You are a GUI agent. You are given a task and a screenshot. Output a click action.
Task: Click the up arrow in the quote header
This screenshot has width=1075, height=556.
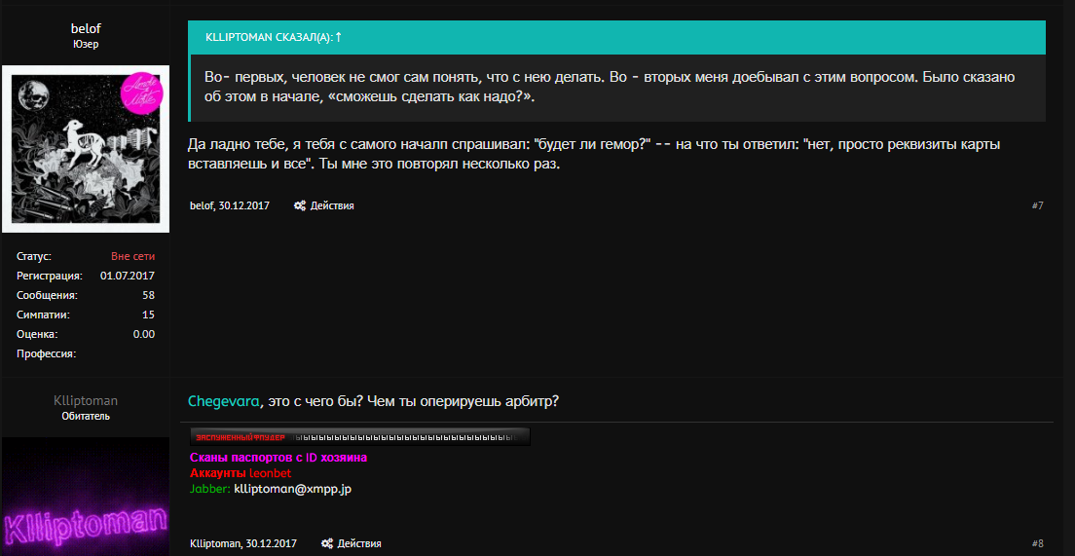339,37
